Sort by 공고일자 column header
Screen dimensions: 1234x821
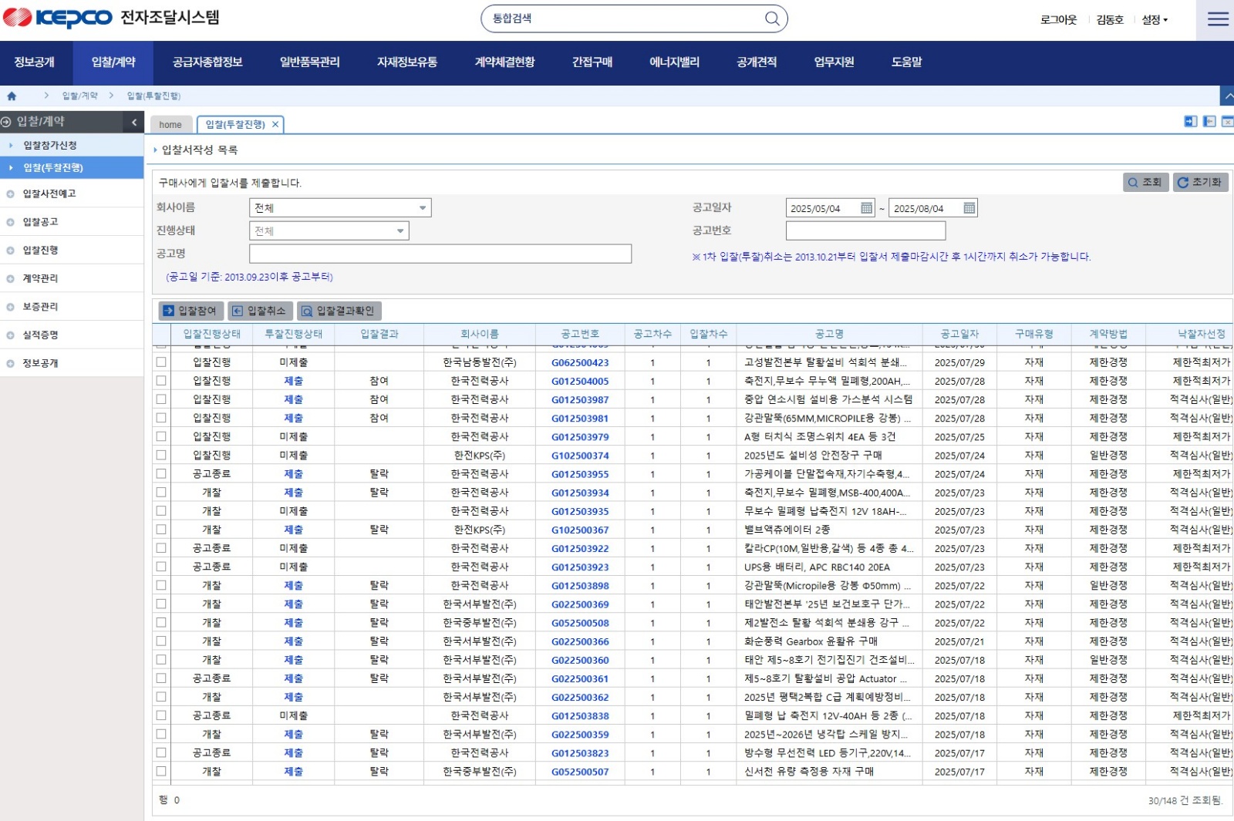959,334
